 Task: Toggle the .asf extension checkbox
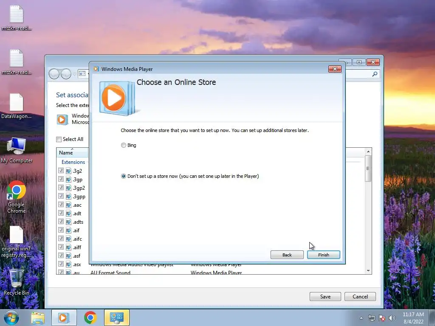61,256
